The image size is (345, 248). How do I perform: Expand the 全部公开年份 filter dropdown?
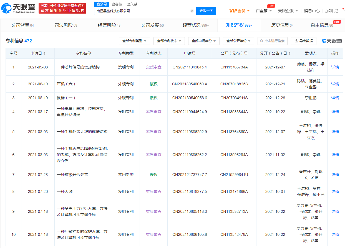tap(238, 41)
